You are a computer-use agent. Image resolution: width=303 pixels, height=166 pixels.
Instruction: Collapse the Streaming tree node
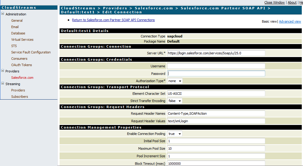coord(3,84)
